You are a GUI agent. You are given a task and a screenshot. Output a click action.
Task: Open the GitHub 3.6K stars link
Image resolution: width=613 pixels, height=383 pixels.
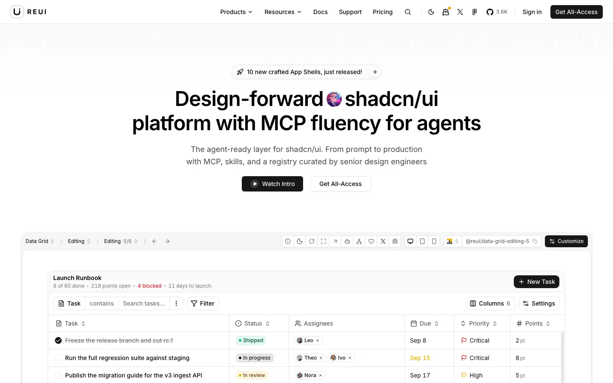tap(497, 12)
